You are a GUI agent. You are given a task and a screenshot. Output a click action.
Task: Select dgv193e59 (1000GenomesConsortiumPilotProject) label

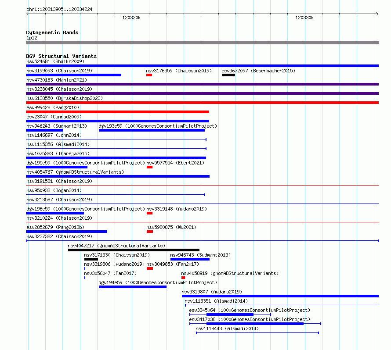click(x=158, y=126)
